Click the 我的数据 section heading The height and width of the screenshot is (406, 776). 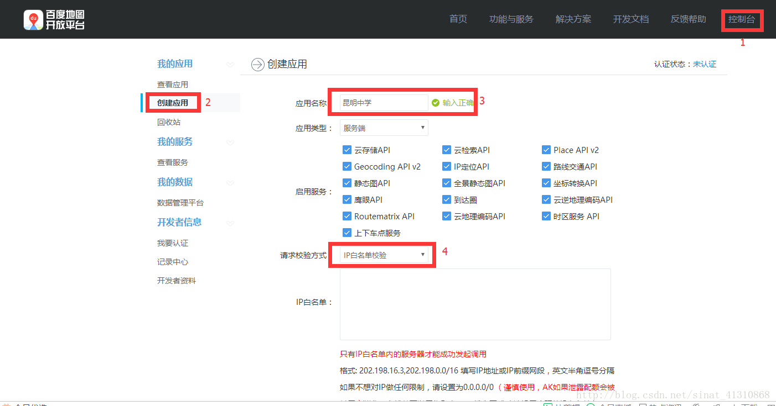pyautogui.click(x=175, y=182)
